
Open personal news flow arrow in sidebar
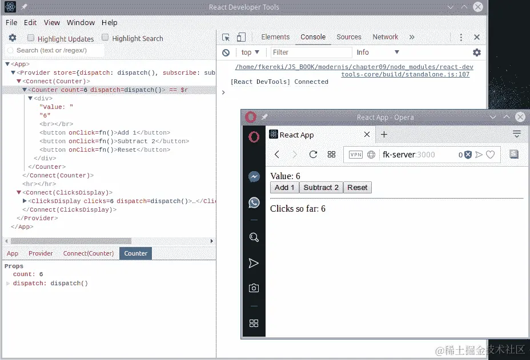(254, 263)
